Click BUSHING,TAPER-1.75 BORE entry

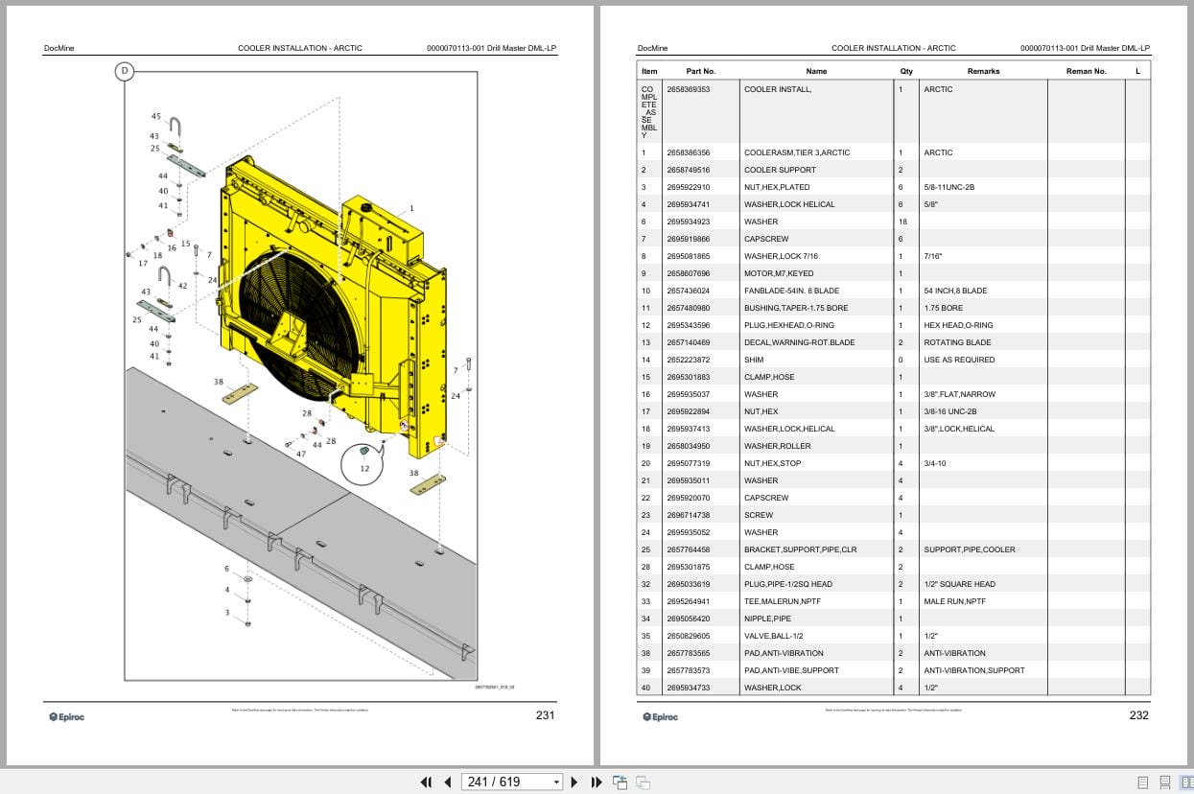[x=796, y=308]
